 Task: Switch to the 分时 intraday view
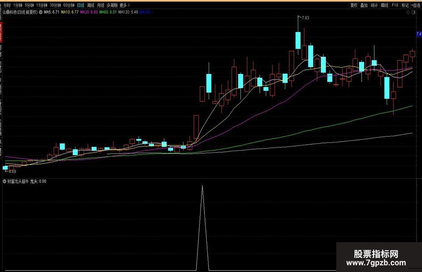coord(7,5)
